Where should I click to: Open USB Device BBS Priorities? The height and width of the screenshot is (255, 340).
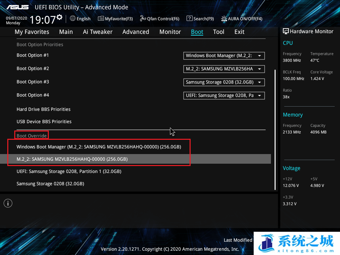tap(44, 122)
